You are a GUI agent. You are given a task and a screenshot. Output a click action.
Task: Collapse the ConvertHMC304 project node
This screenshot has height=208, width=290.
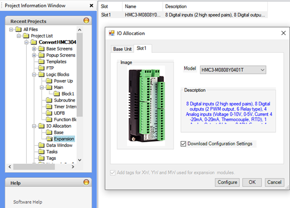[x=26, y=43]
